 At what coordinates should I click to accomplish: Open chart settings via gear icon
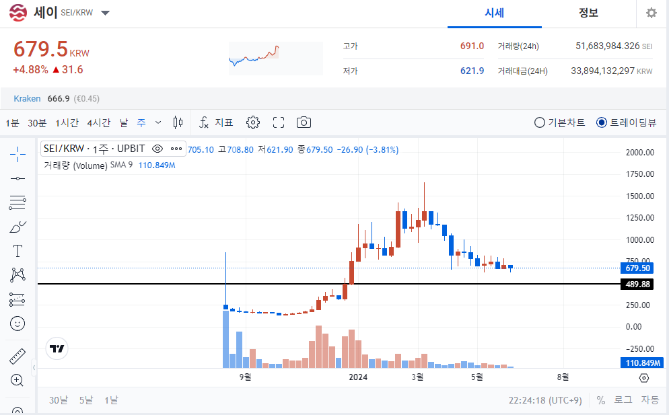[x=252, y=122]
